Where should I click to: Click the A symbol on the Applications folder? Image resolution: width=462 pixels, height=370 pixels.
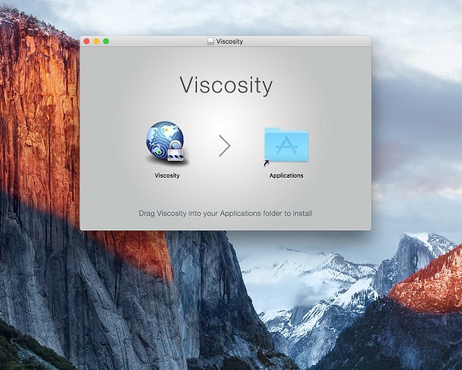(285, 146)
